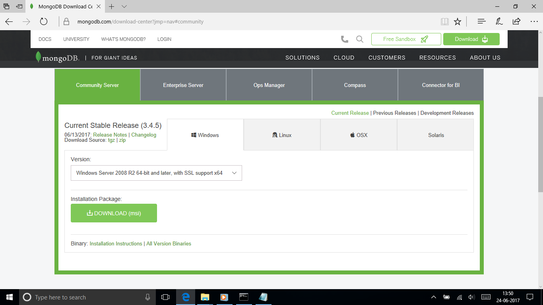Open the search magnifier icon
The height and width of the screenshot is (305, 543).
[x=359, y=39]
